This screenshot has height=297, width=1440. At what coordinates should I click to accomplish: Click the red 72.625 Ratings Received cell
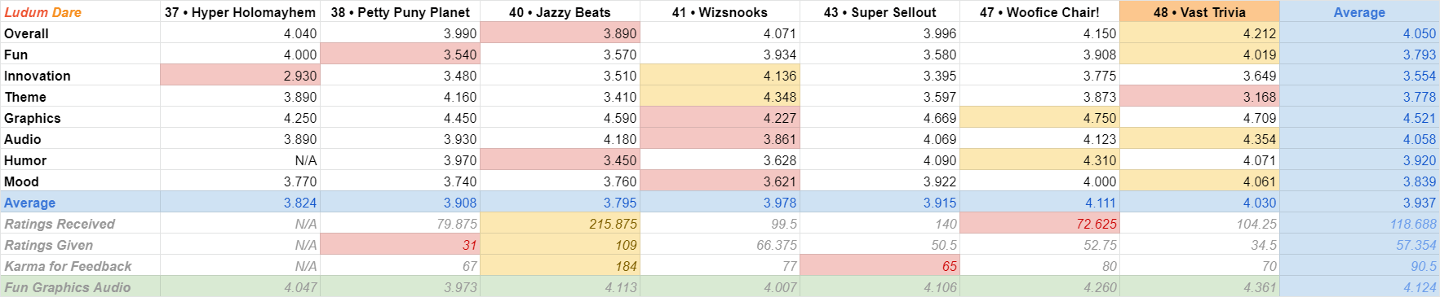[x=1039, y=223]
